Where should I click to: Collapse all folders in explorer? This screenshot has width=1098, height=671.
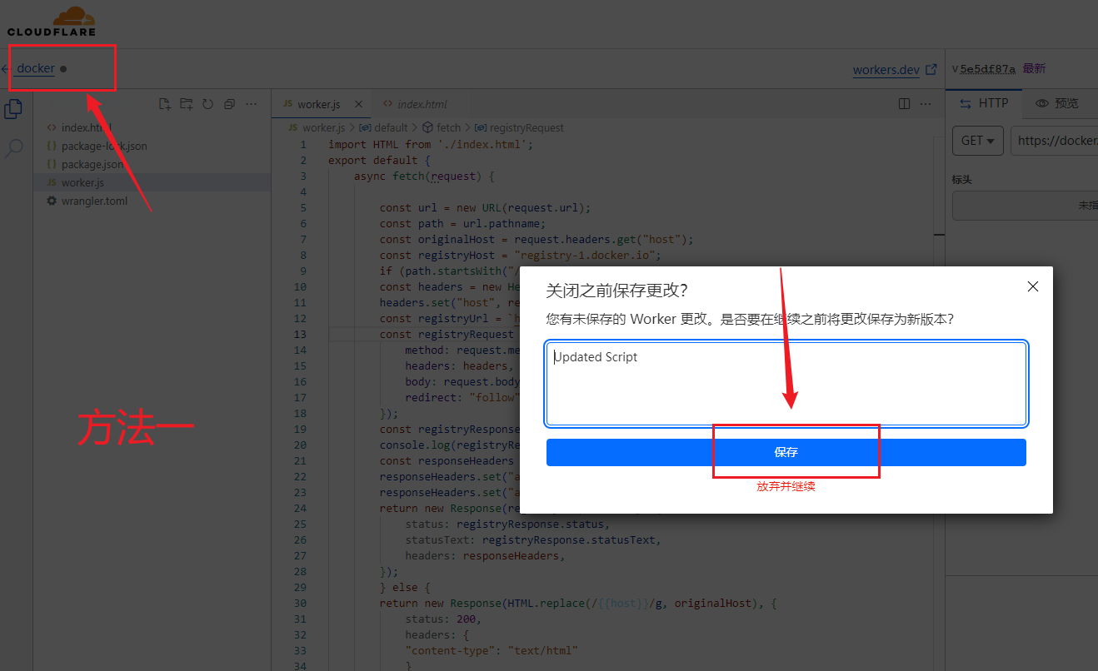[229, 104]
